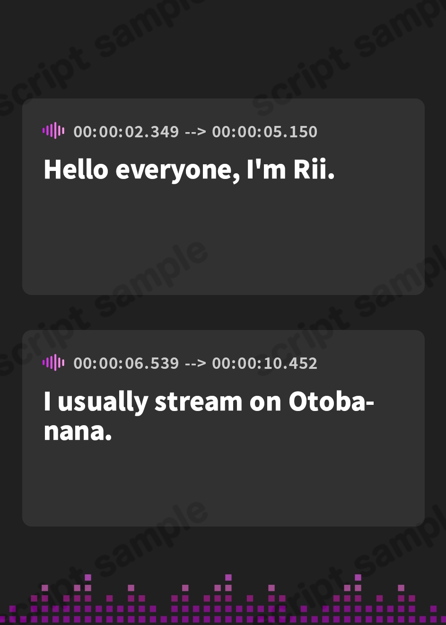Click the empty area below "nana." text
Screen dimensions: 446x625
(x=223, y=483)
